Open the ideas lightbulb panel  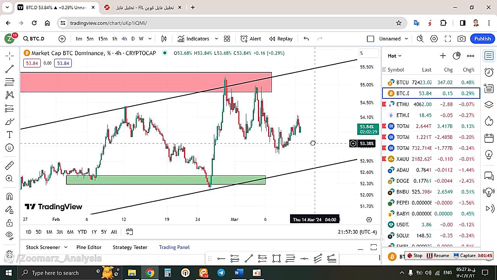[489, 154]
